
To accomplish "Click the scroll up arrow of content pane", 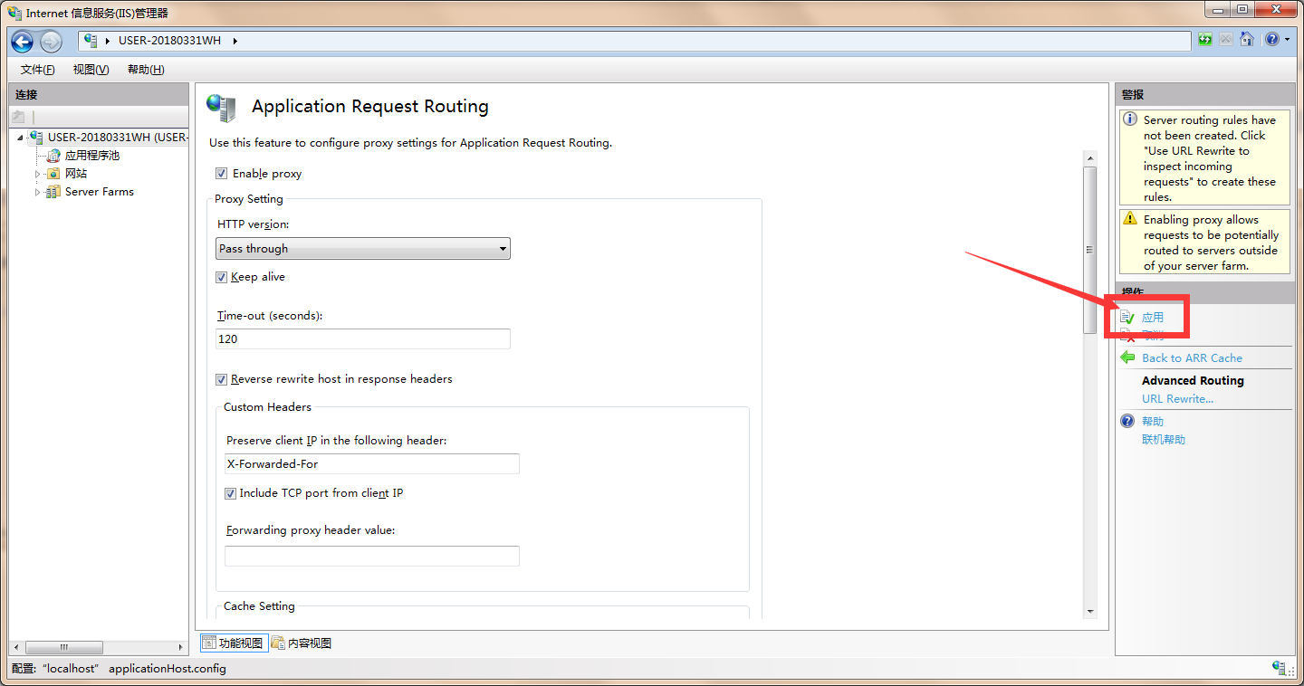I will click(x=1089, y=158).
